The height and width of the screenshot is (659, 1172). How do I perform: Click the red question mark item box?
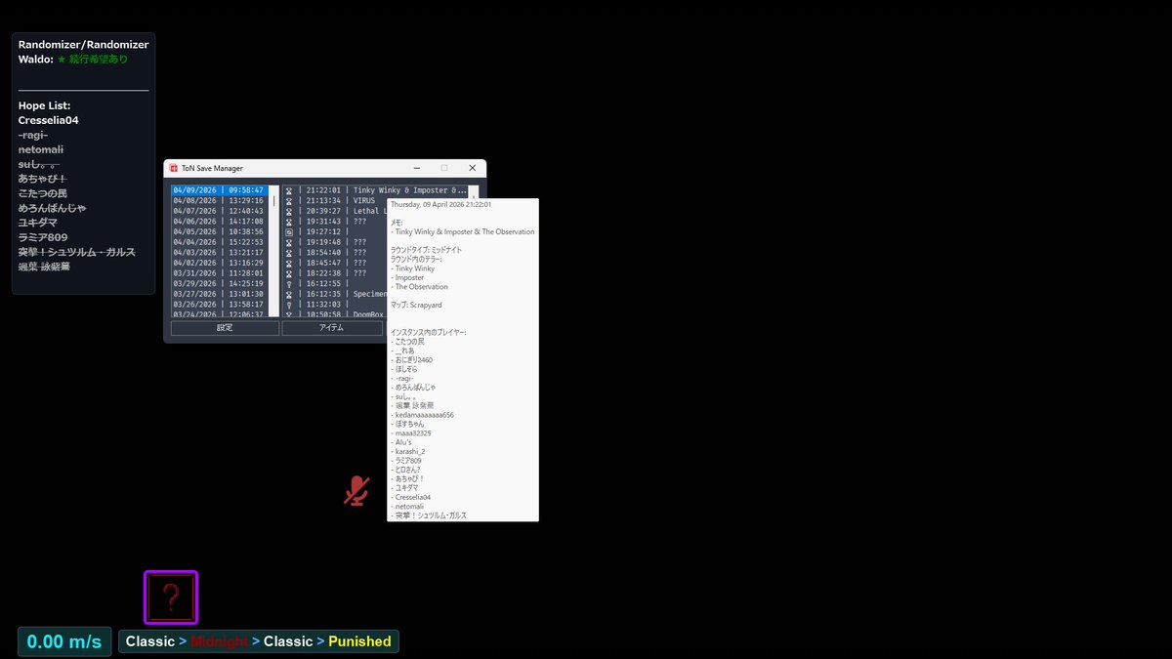click(x=171, y=597)
